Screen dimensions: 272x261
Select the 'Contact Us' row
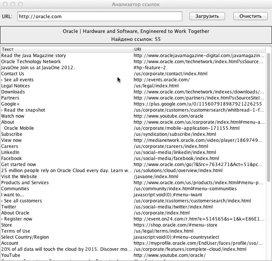(x=133, y=74)
